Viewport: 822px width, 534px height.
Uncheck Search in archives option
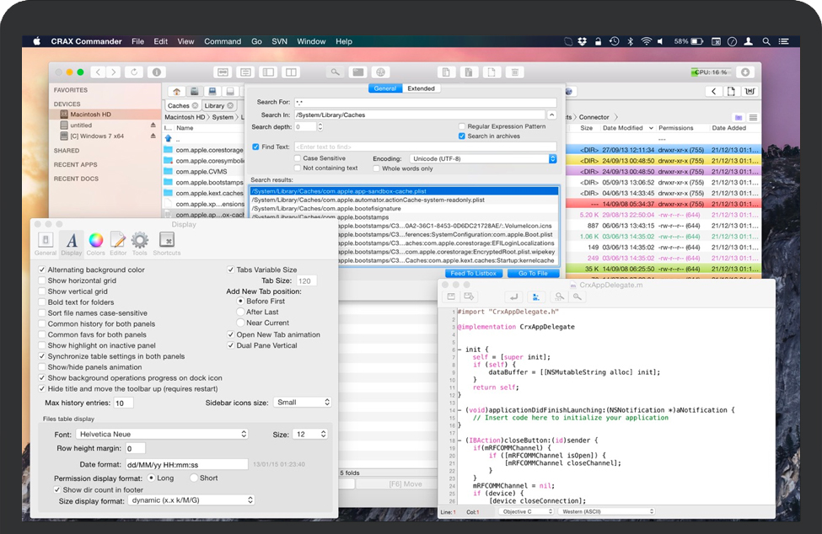[461, 136]
